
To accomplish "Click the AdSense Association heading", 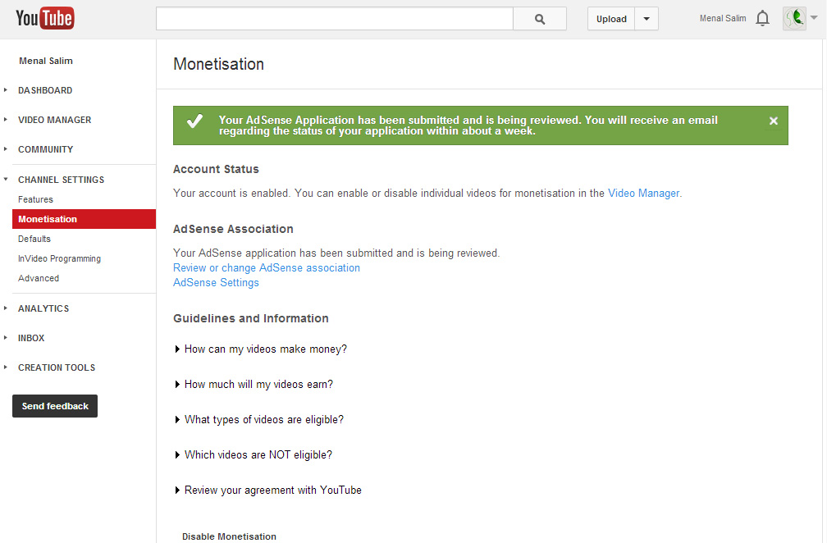I will tap(233, 229).
